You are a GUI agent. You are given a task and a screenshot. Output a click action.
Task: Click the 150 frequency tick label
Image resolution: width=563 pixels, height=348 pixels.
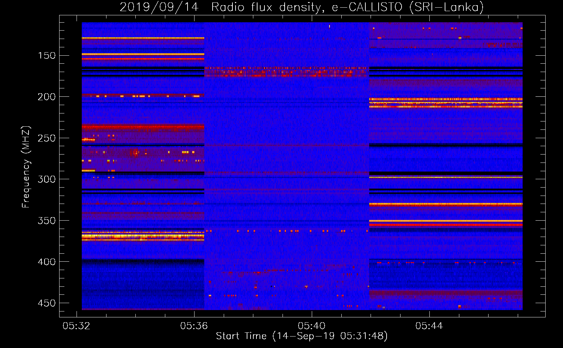click(47, 56)
